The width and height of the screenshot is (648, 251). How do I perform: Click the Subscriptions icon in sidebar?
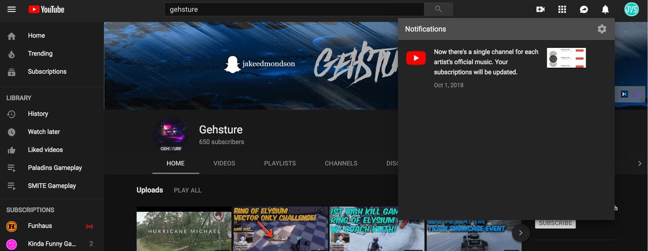(x=11, y=72)
